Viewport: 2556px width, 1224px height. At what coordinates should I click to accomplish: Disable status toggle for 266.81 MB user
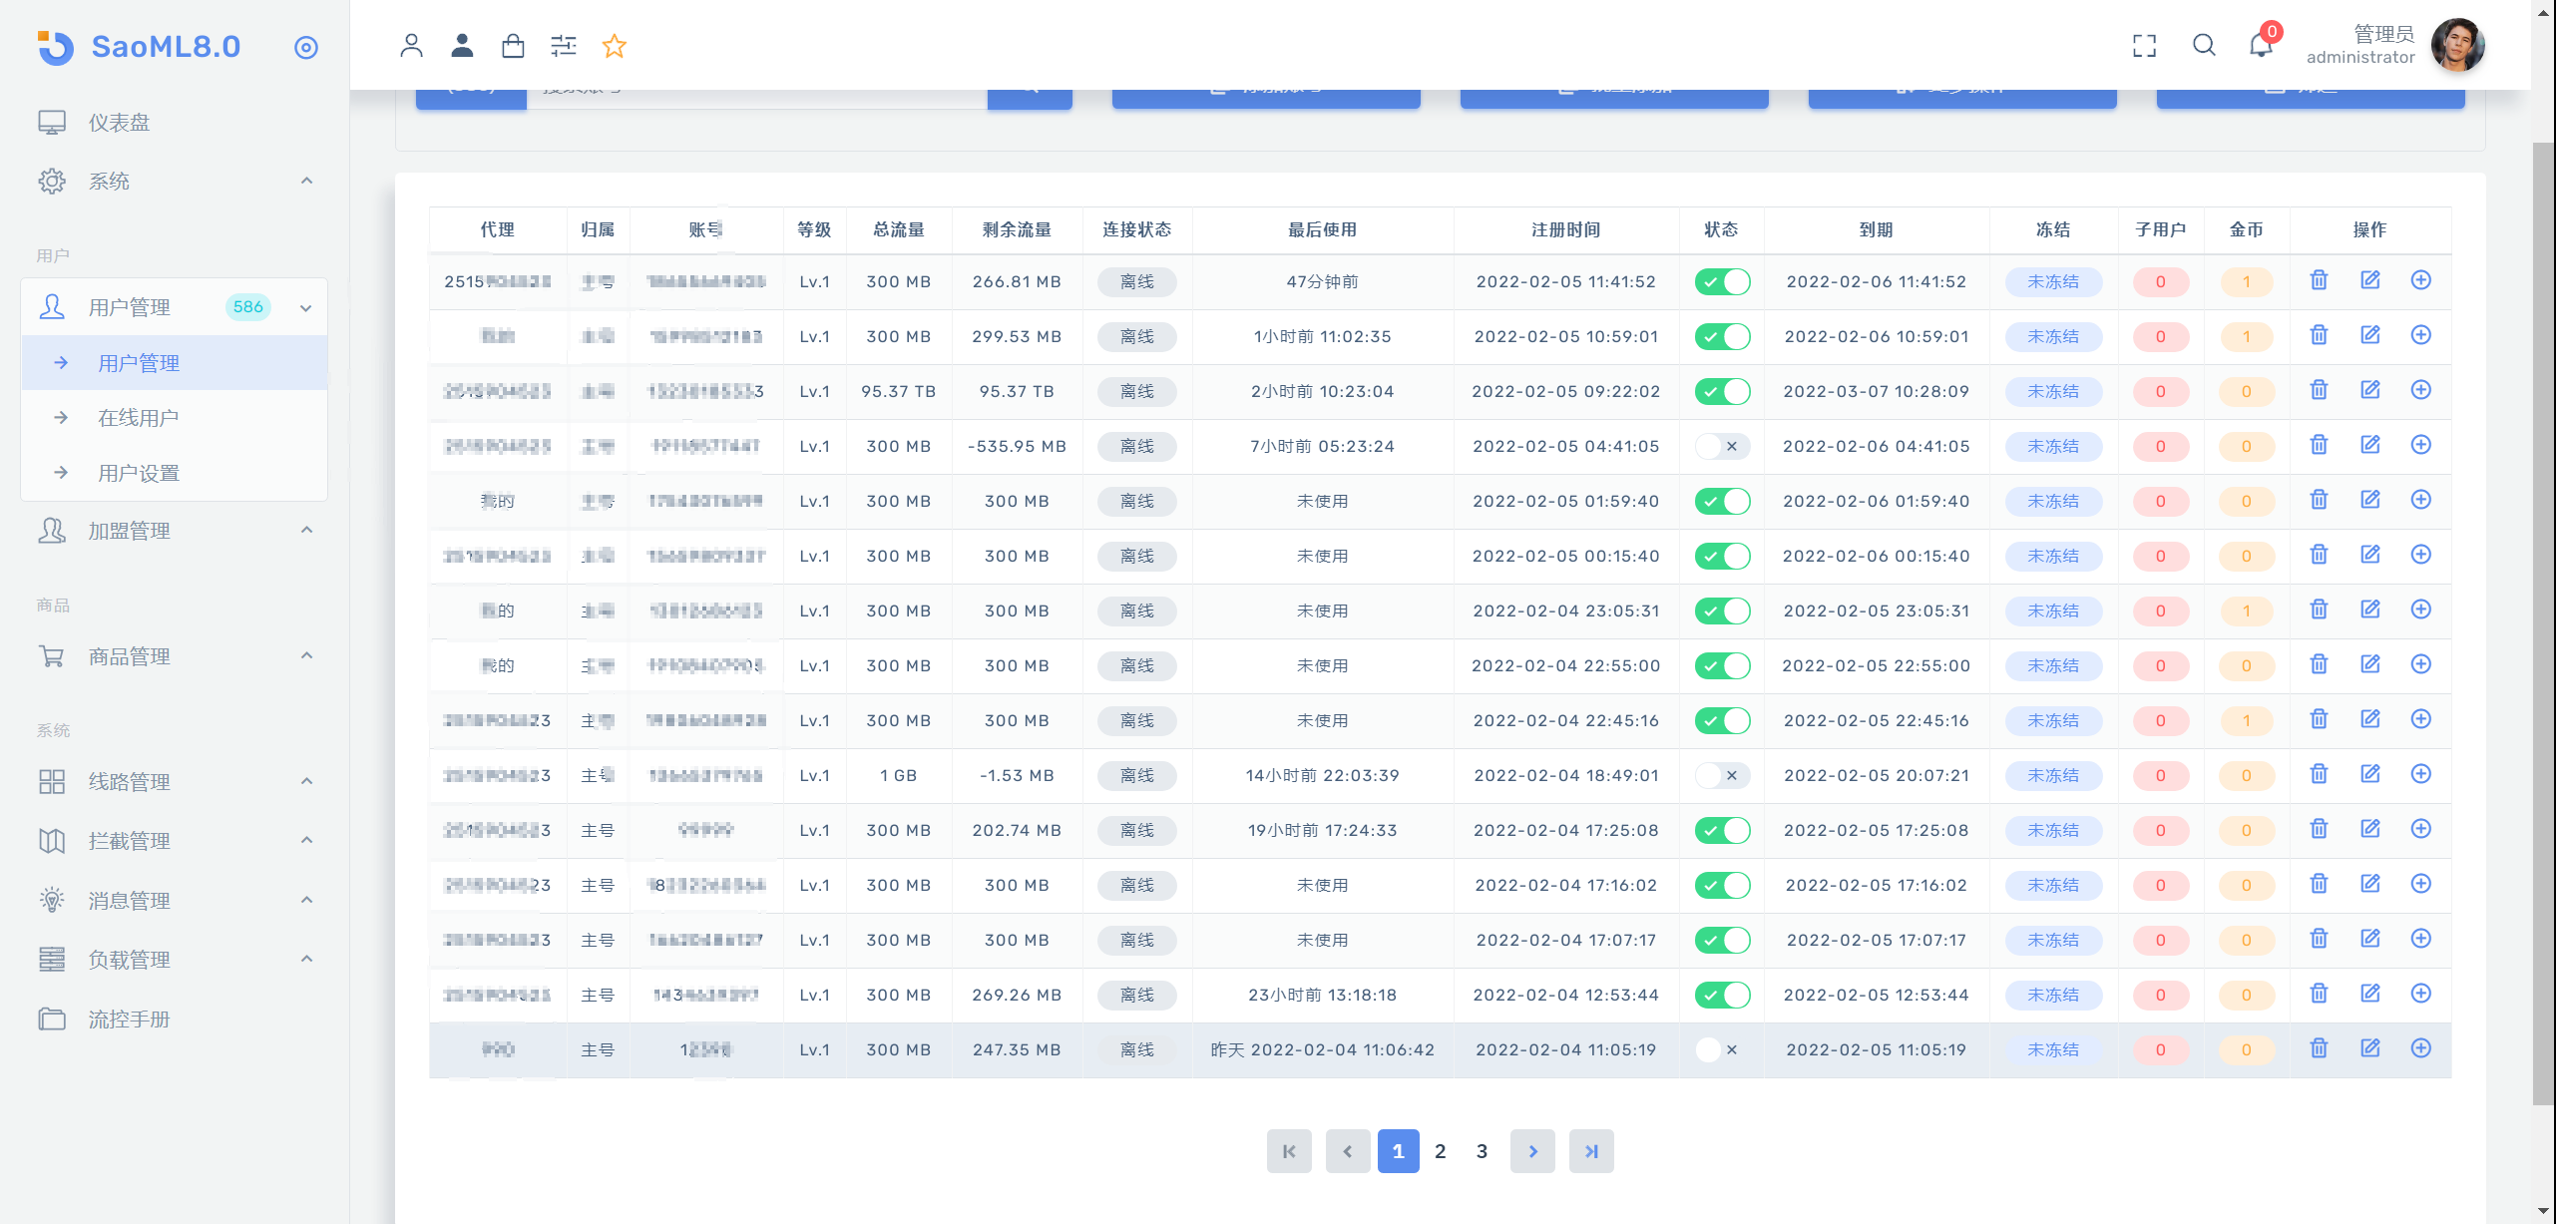(1722, 281)
